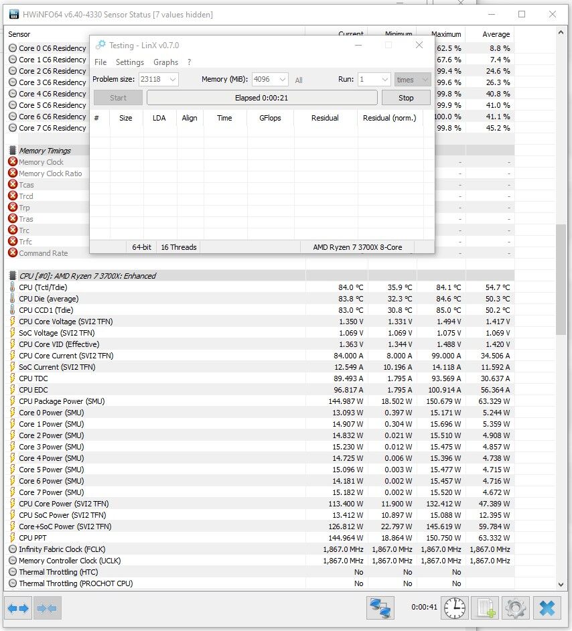This screenshot has width=572, height=631.
Task: Click the log file with plus icon
Action: point(486,608)
